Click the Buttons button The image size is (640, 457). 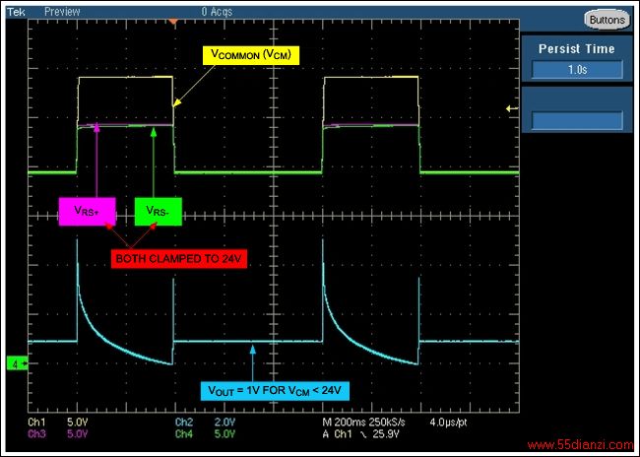point(607,20)
